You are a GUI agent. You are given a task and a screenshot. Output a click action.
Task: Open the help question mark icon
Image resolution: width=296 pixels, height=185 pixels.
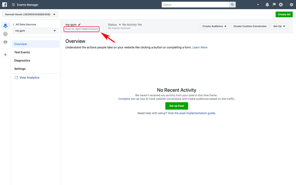click(x=291, y=5)
